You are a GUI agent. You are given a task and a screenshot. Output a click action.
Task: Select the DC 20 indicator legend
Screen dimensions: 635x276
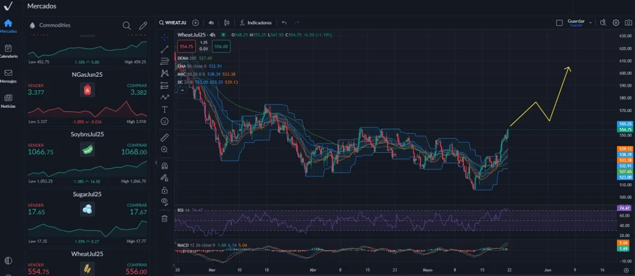(208, 82)
